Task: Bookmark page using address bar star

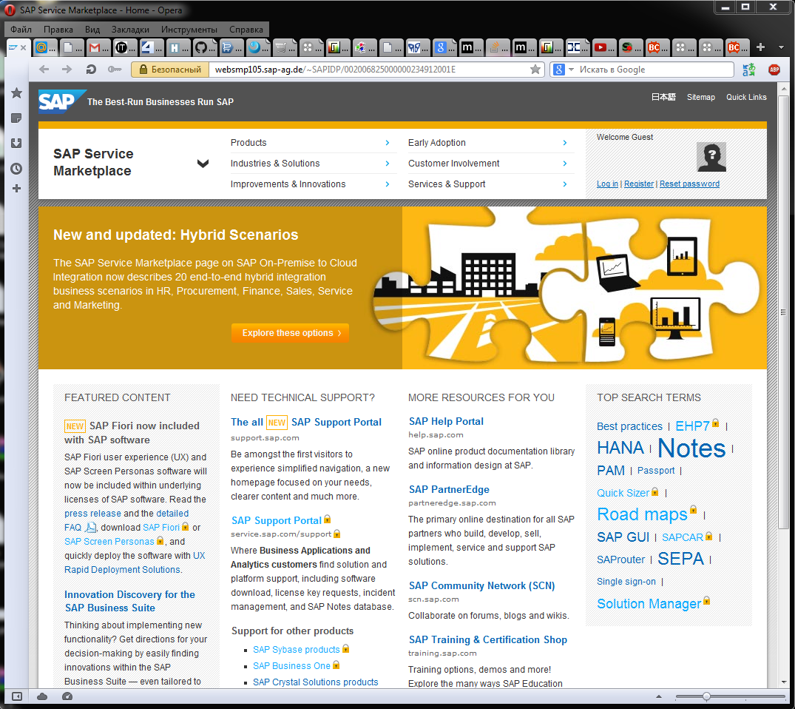Action: [535, 70]
